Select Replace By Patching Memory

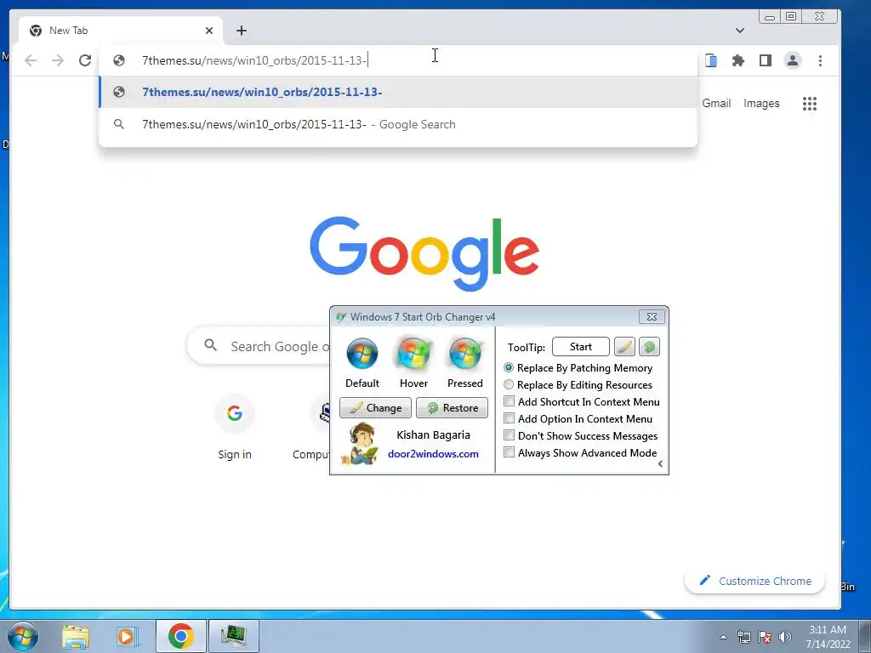click(x=578, y=367)
